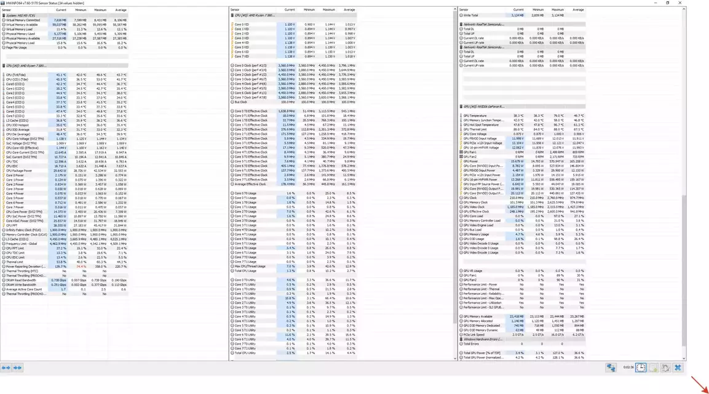The height and width of the screenshot is (394, 709).
Task: Click circle icon beside PCIe Link Speed
Action: [461, 335]
